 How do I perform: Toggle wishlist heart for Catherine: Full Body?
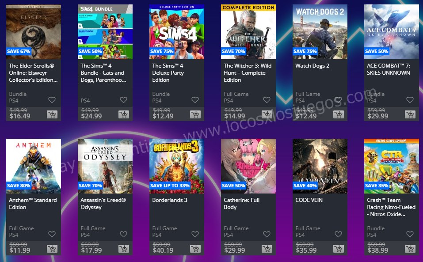coord(267,234)
